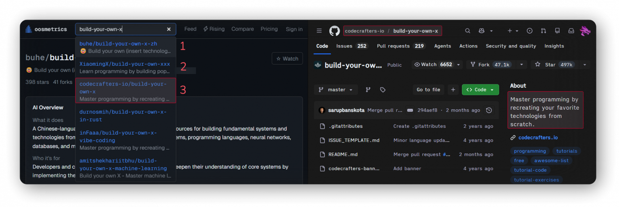Viewport: 619px width, 207px height.
Task: Open GitHub search magnifier icon
Action: coord(467,31)
